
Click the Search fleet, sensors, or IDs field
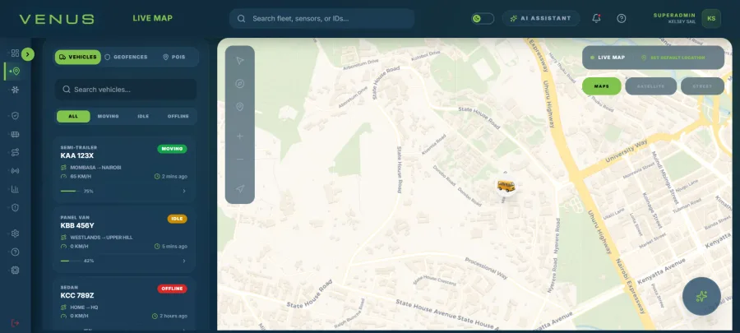click(321, 18)
